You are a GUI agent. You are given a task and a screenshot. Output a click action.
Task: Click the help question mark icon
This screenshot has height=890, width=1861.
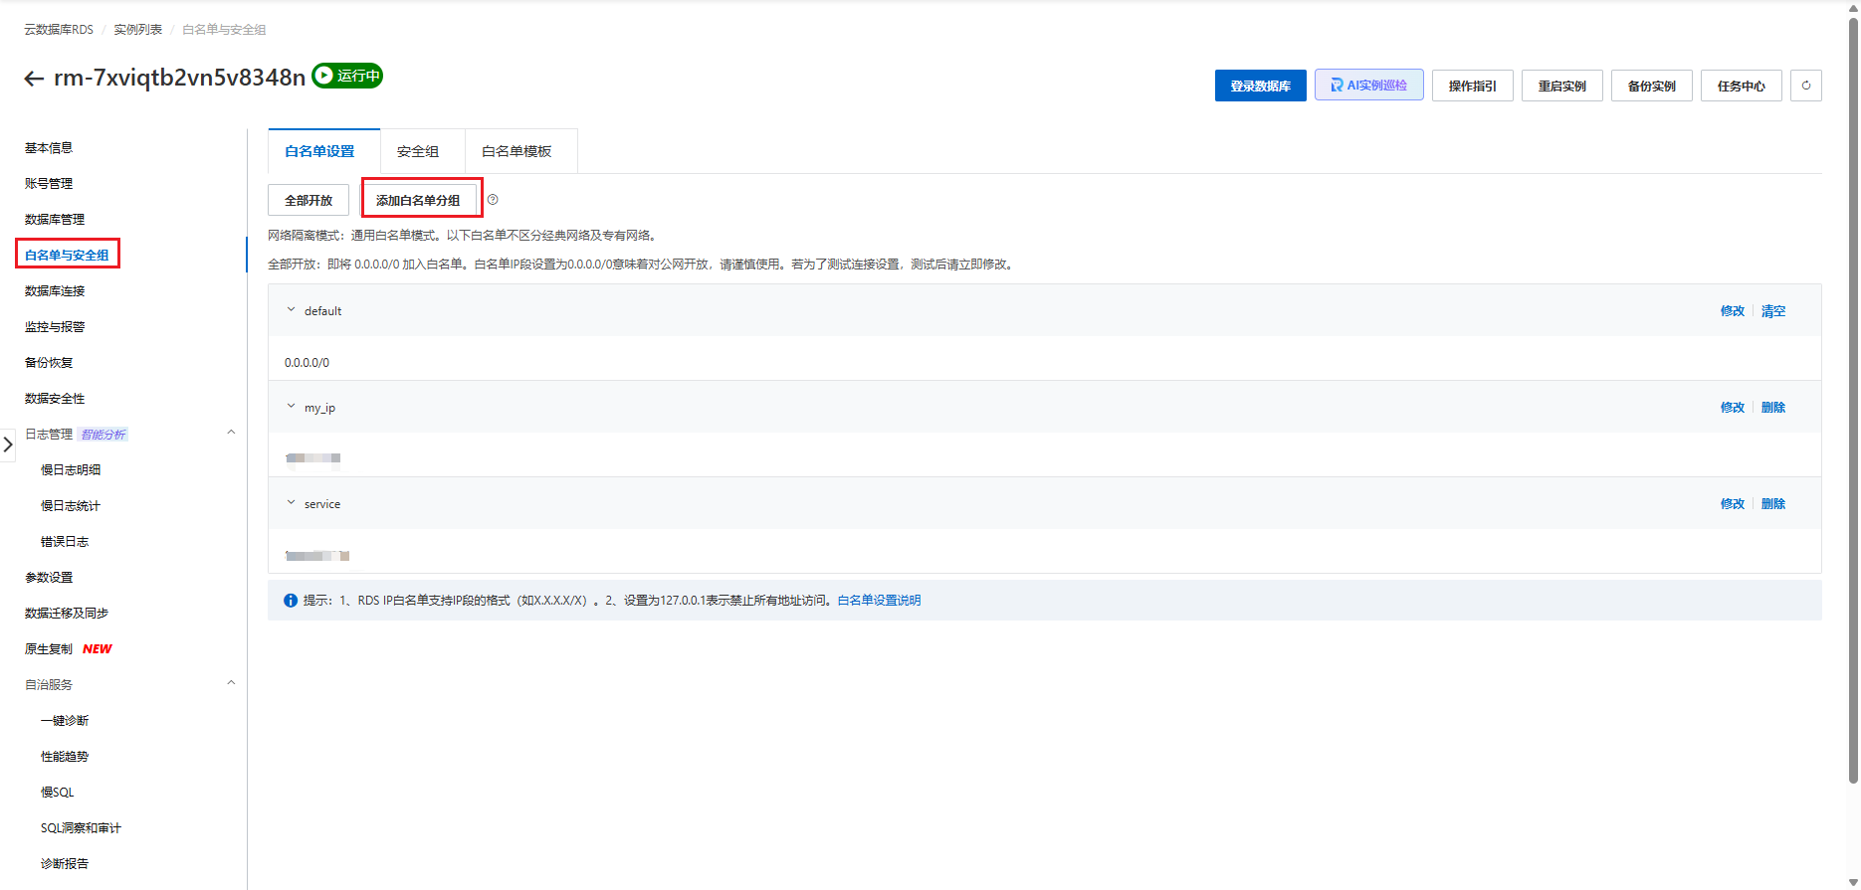493,200
